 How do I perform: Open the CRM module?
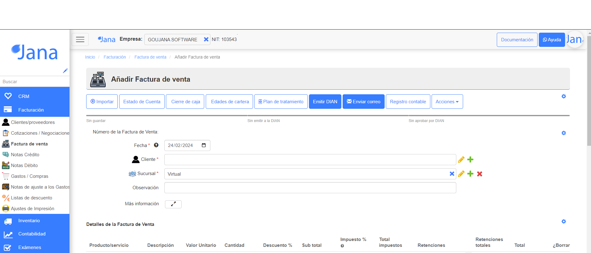tap(35, 96)
